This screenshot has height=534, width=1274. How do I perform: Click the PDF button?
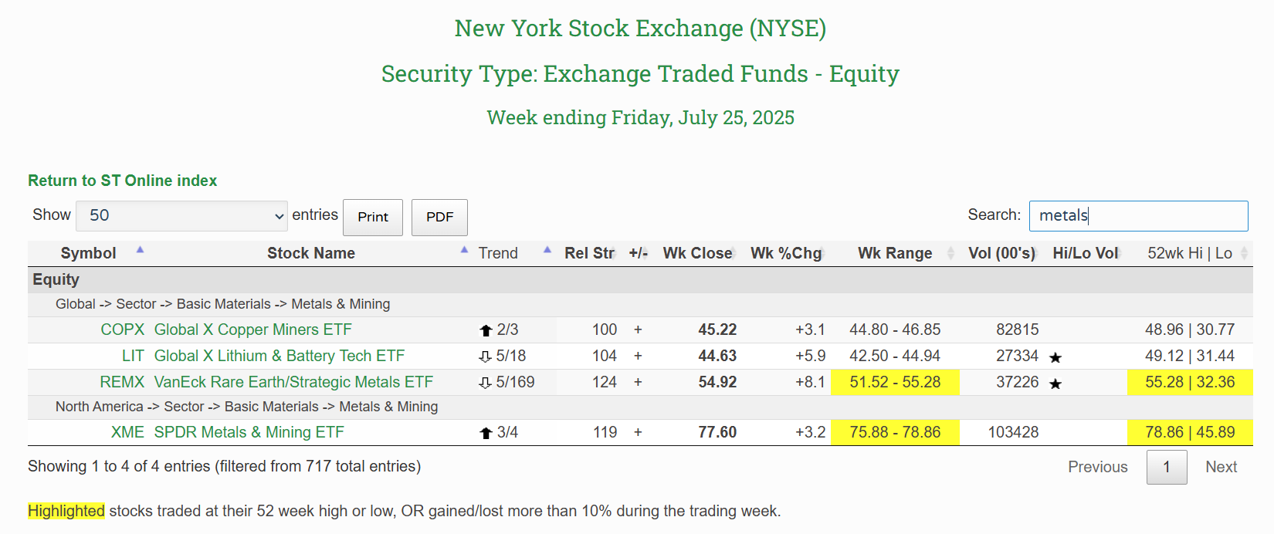(x=439, y=217)
